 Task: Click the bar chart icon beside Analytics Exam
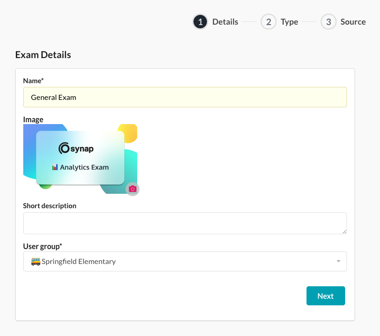pyautogui.click(x=55, y=167)
